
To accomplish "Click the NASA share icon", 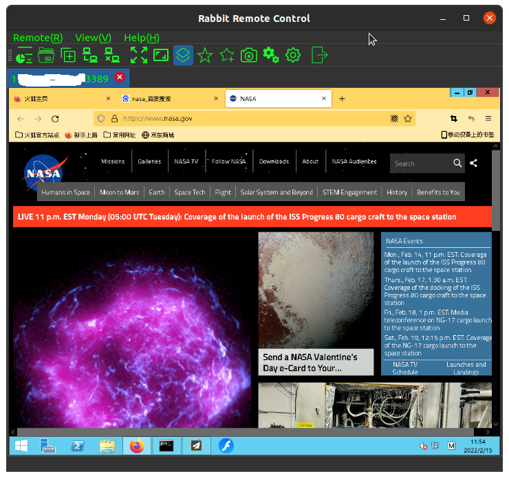I will tap(473, 163).
